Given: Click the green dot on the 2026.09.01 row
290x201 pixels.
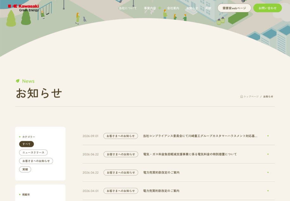Looking at the screenshot, I should [x=268, y=136].
